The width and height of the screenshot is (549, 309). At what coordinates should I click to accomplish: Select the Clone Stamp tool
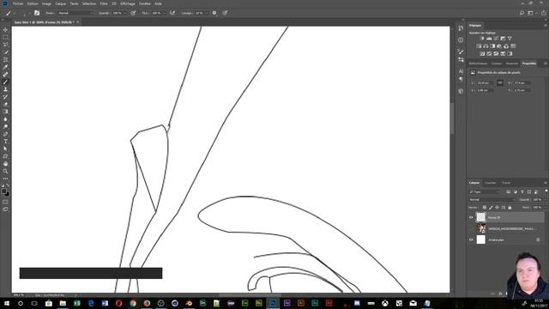tap(5, 89)
